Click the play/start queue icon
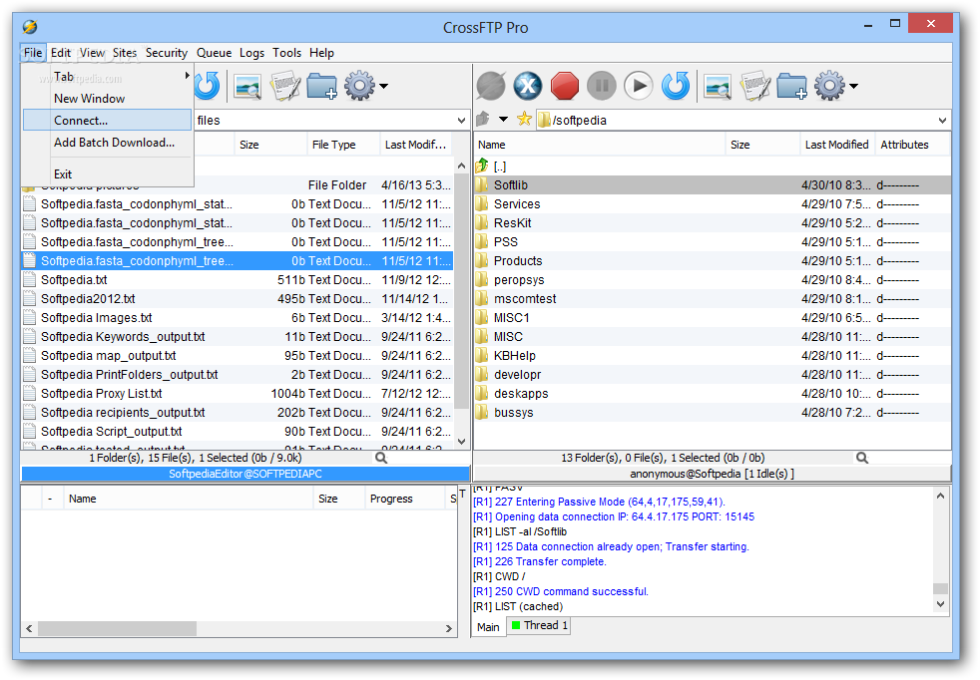Viewport: 980px width, 680px height. point(639,86)
